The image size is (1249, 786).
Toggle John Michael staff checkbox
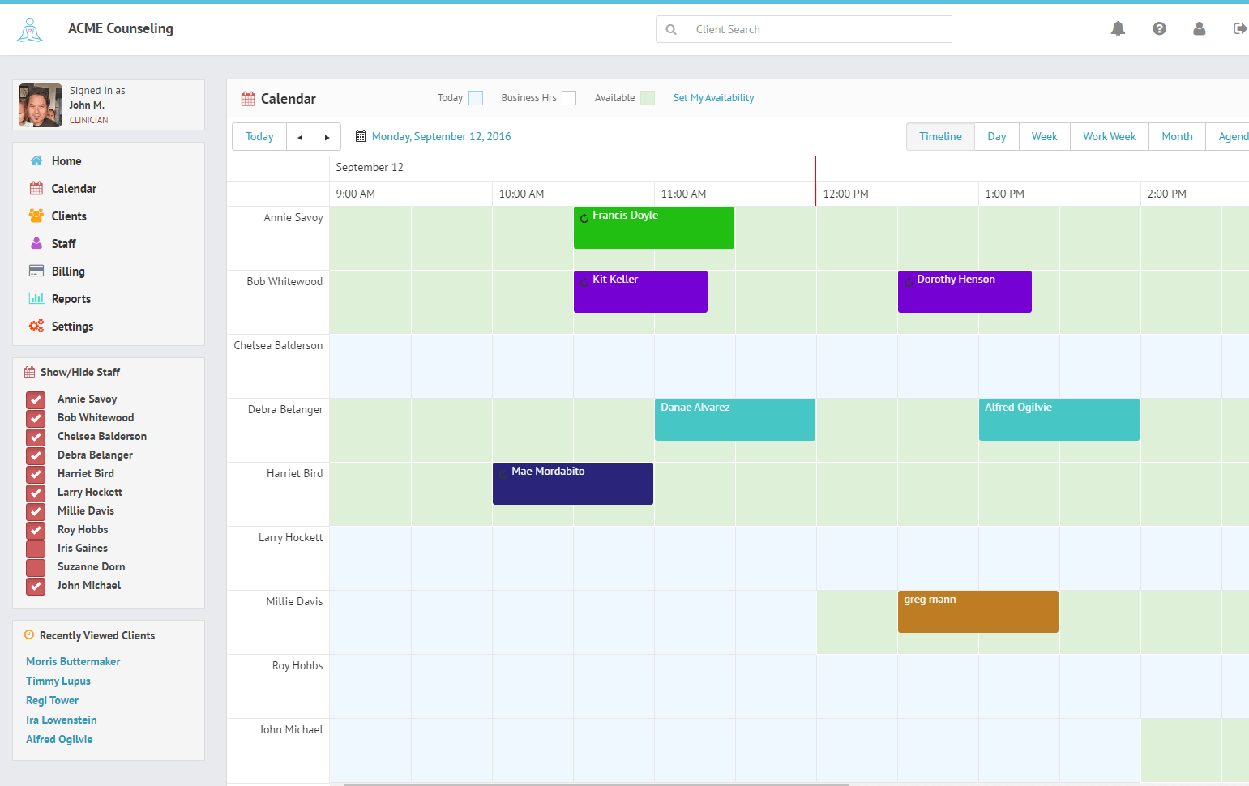click(x=36, y=586)
